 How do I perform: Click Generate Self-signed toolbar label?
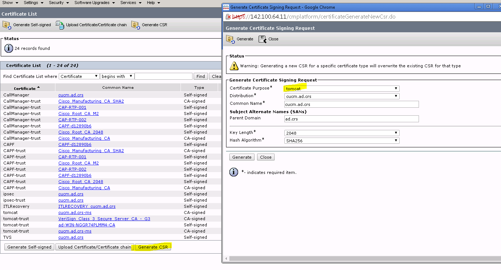32,25
